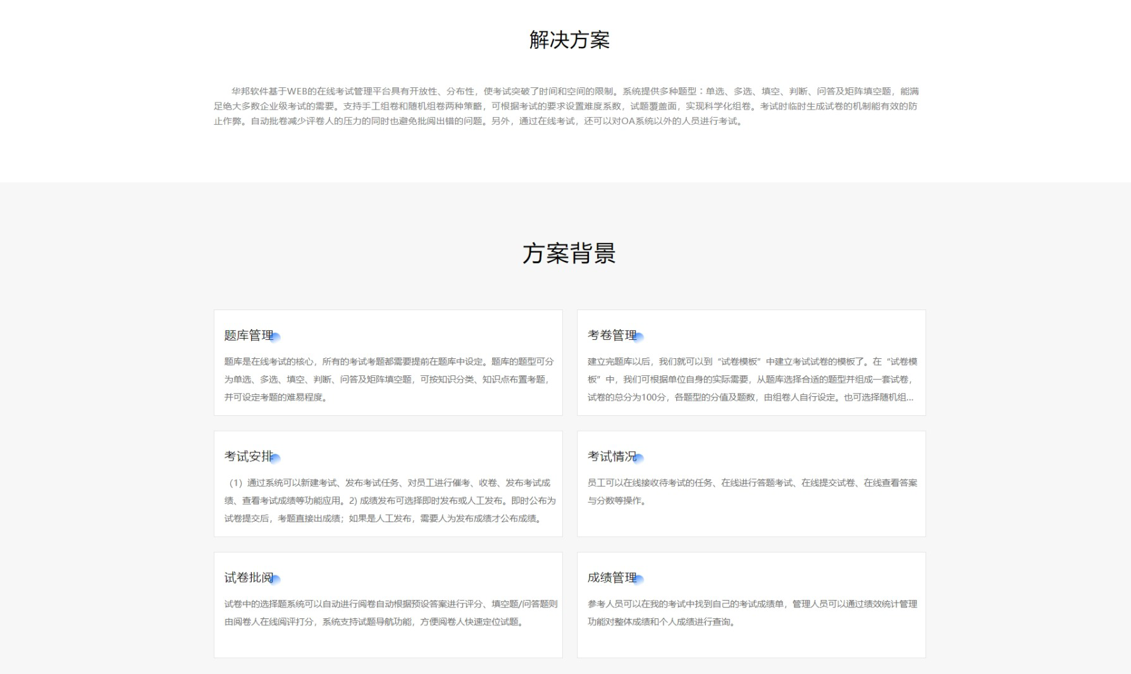The height and width of the screenshot is (674, 1131).
Task: Click the 解决方案 section heading
Action: tap(569, 40)
